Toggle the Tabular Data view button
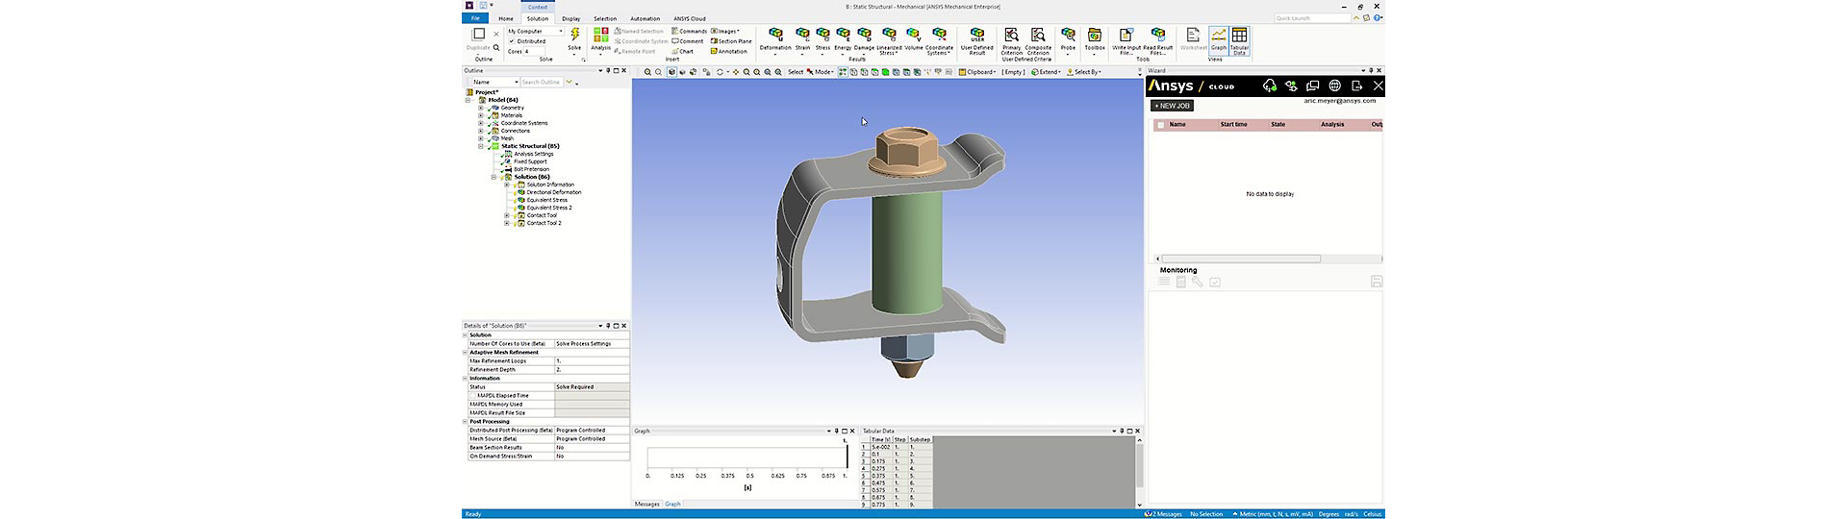Image resolution: width=1847 pixels, height=519 pixels. [1240, 39]
